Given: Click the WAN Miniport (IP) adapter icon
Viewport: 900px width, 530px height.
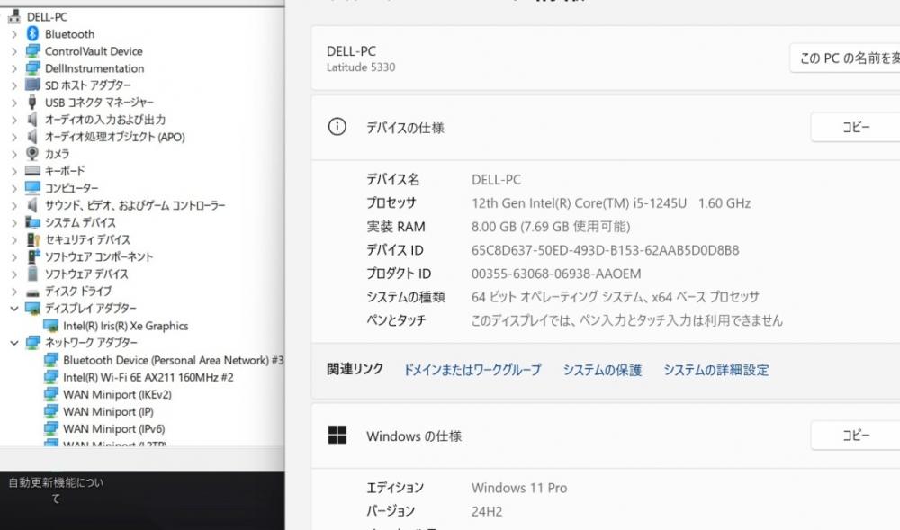Looking at the screenshot, I should [51, 412].
